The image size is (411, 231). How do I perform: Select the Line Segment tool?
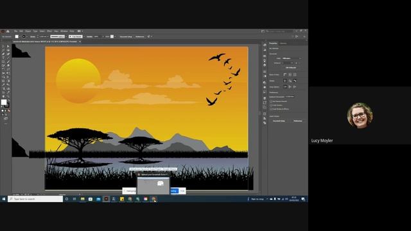pos(8,58)
